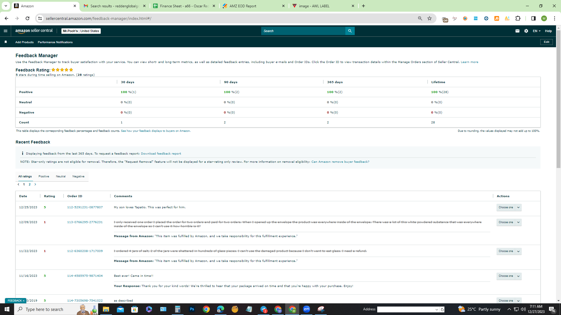Click the JS extension icon

(497, 18)
